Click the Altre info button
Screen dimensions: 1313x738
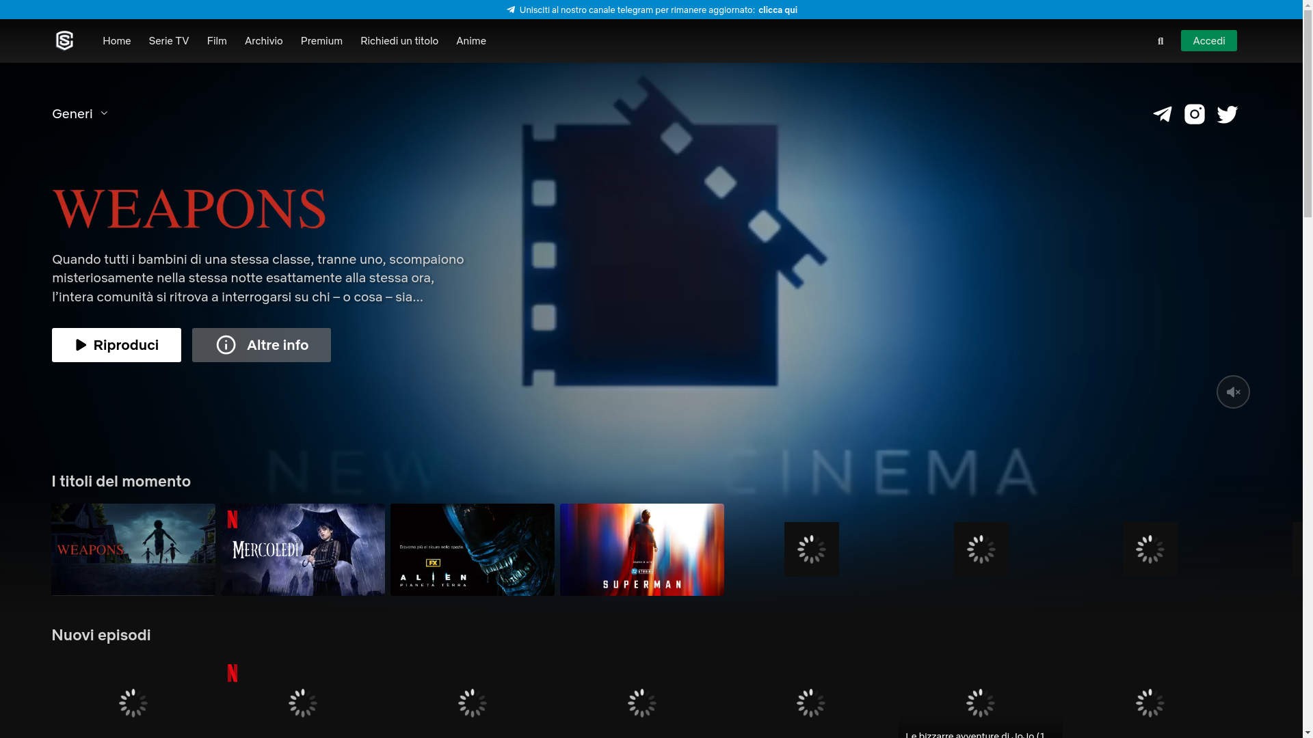(x=261, y=345)
